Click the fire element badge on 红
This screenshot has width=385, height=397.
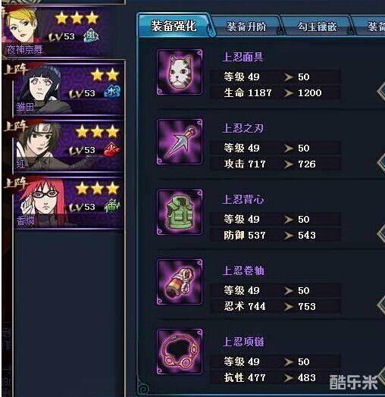111,148
